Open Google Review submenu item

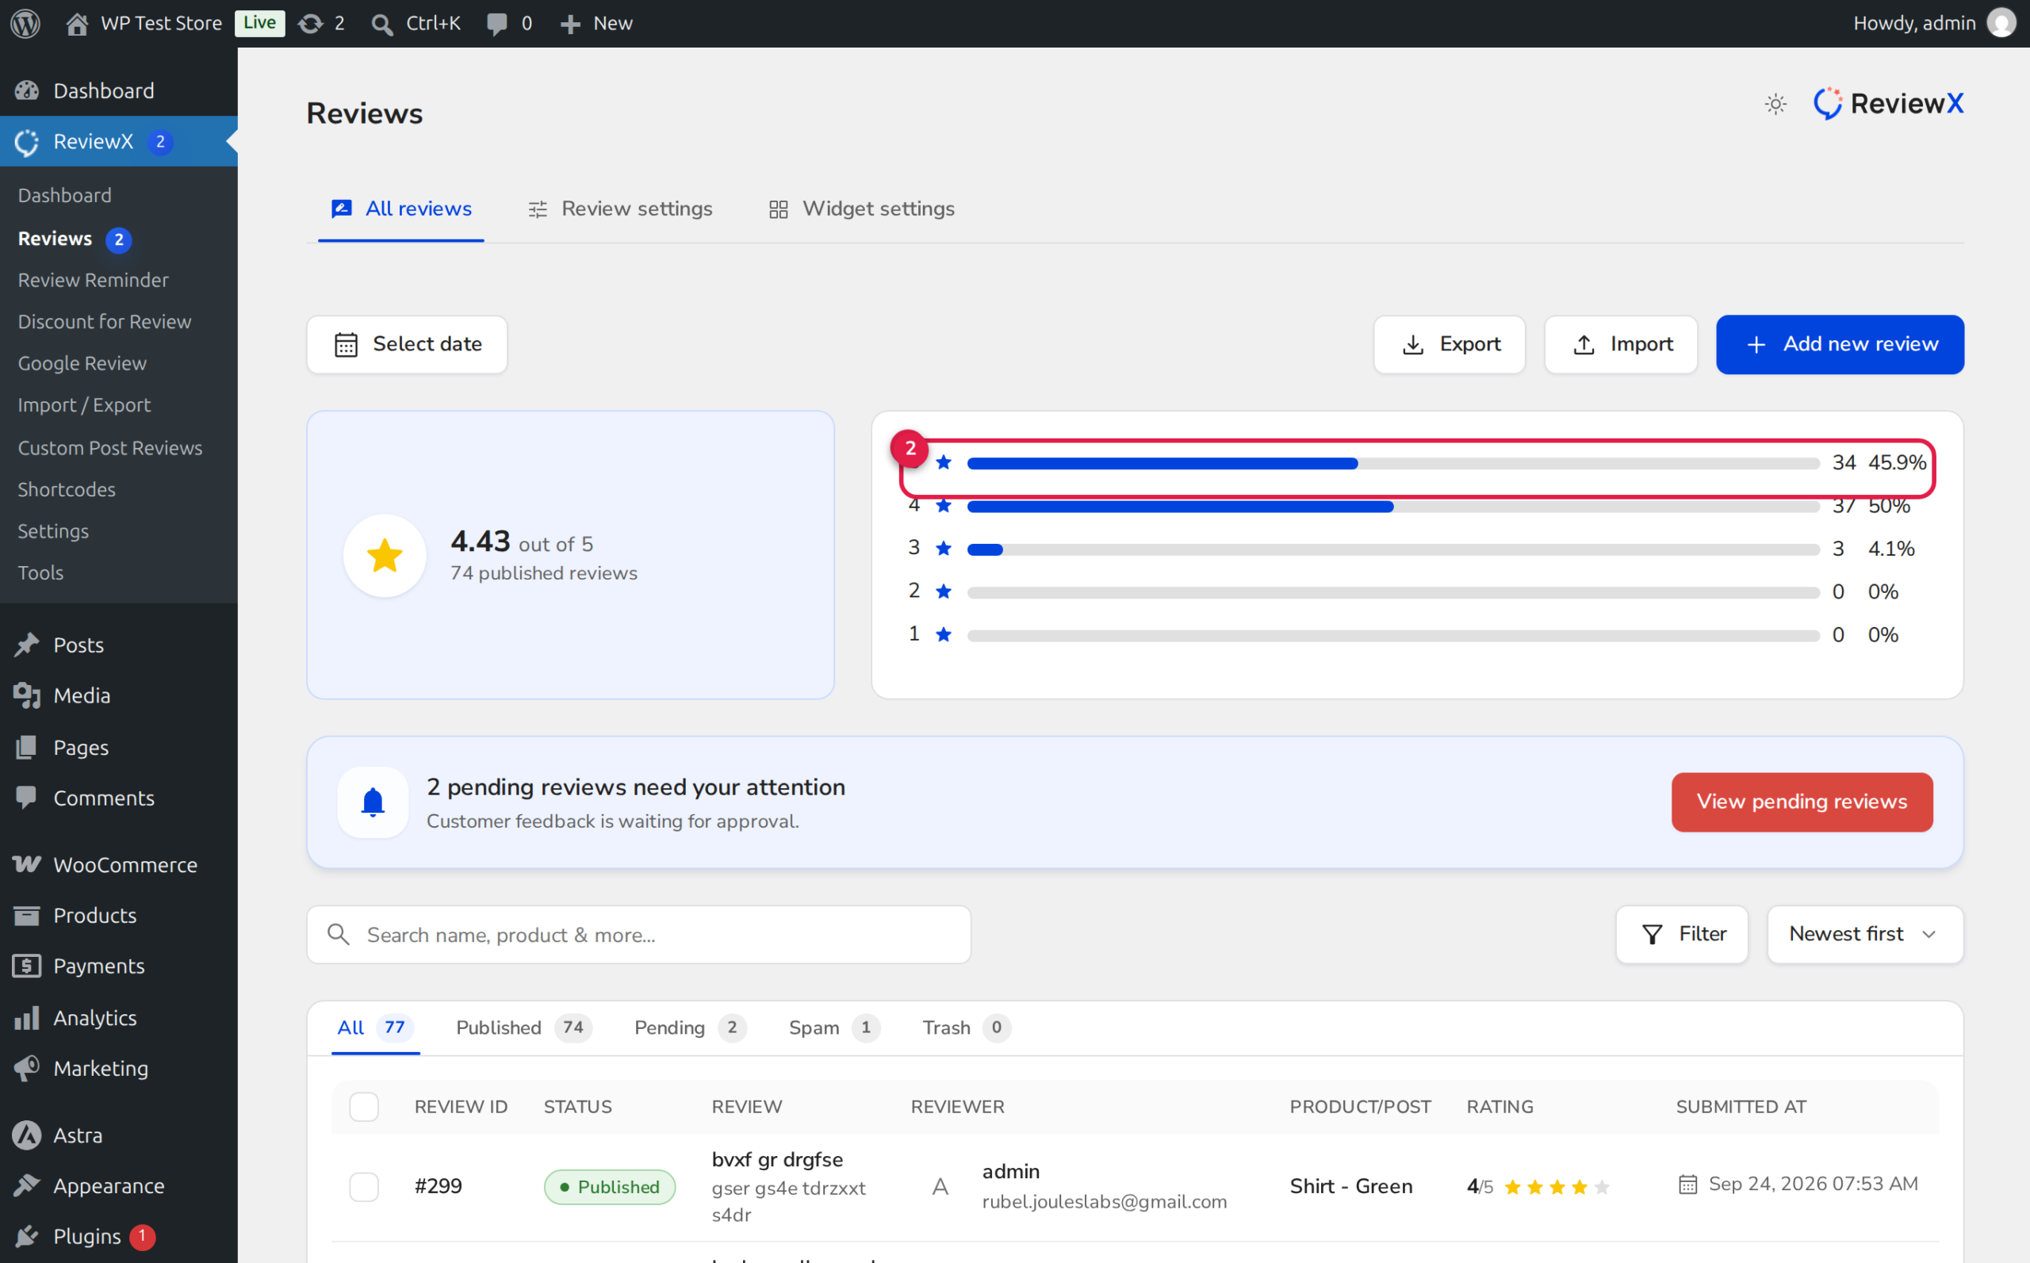coord(82,363)
